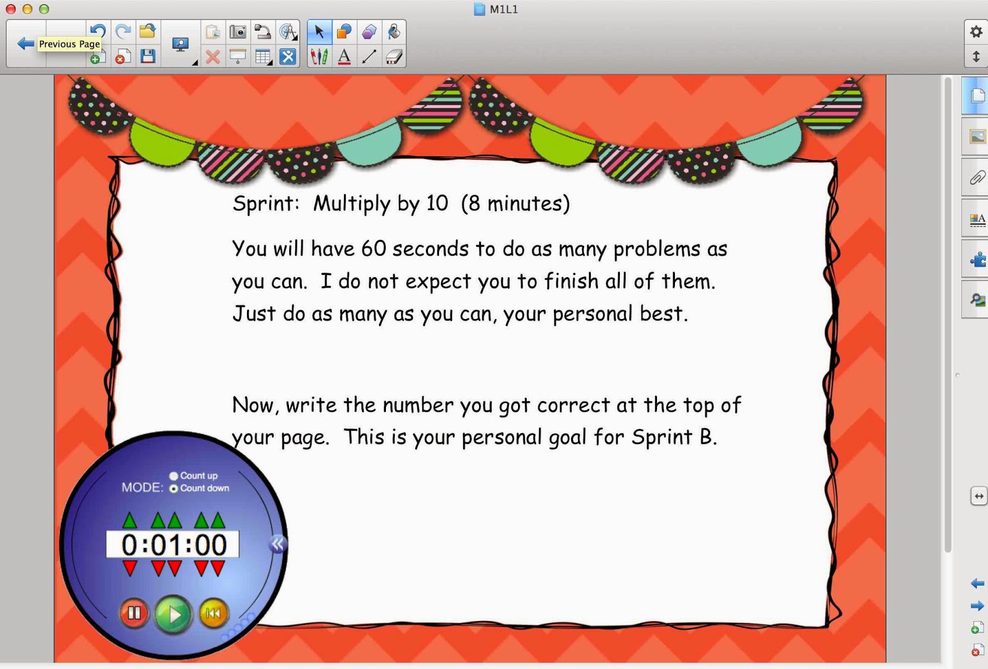Screen dimensions: 988x669
Task: Go to the previous page
Action: click(x=25, y=42)
